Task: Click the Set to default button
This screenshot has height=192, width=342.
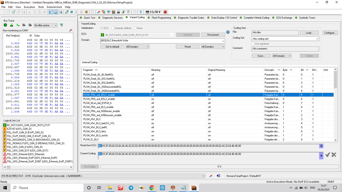Action: (112, 47)
